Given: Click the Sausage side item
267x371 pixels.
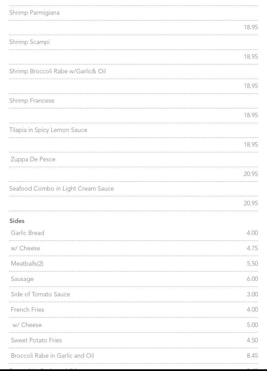Looking at the screenshot, I should (22, 279).
